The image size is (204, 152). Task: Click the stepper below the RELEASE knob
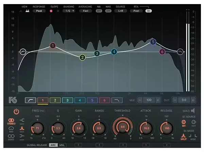[x=167, y=145]
